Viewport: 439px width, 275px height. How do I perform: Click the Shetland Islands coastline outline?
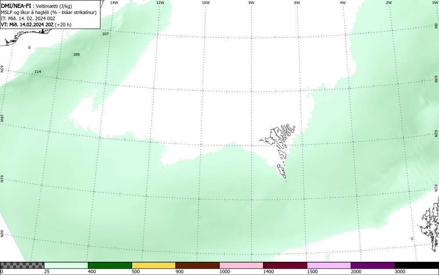click(x=430, y=224)
